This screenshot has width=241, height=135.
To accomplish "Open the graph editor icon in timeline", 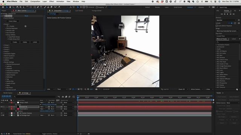I will click(x=74, y=97).
